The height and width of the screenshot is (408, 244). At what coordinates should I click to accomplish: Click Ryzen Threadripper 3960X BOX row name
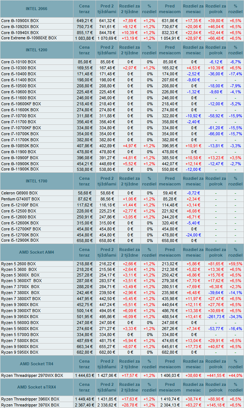pyautogui.click(x=30, y=399)
